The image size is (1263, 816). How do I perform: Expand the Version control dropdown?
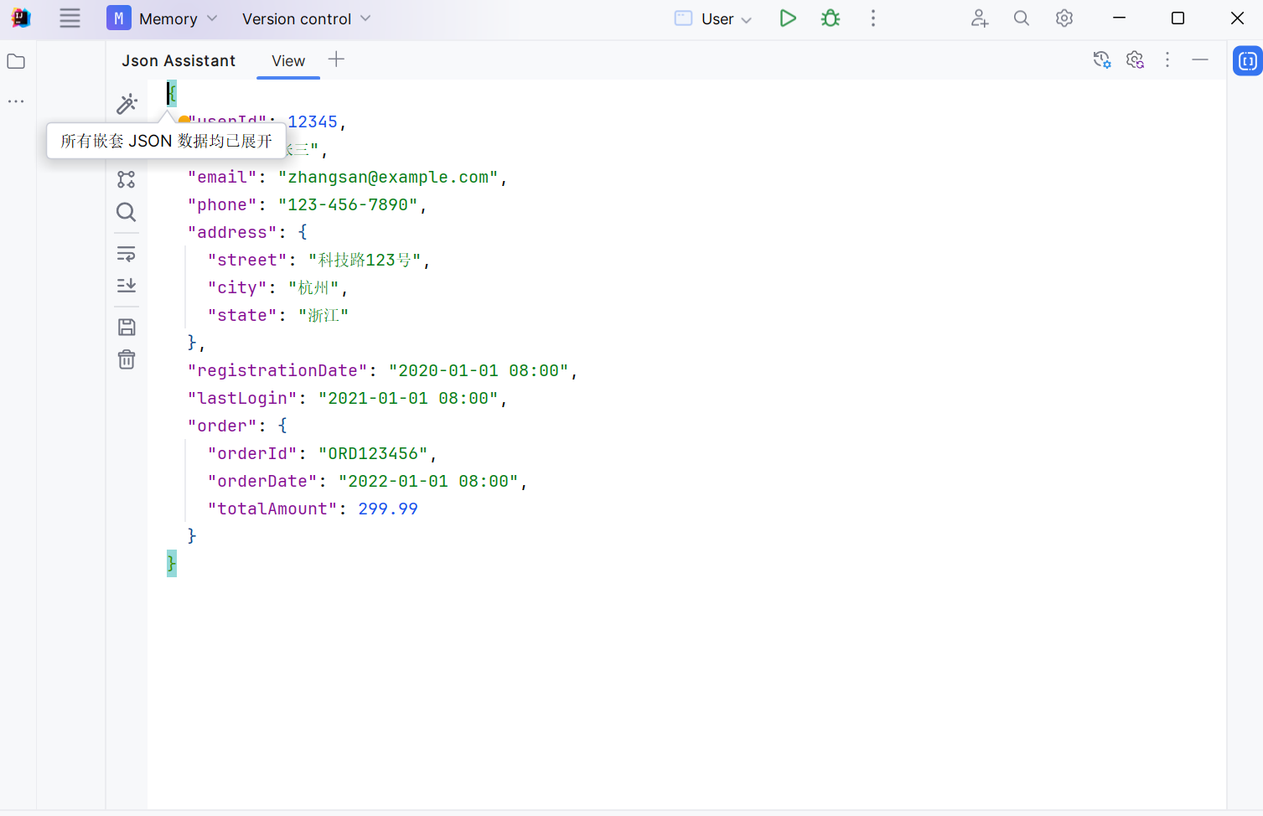click(305, 18)
